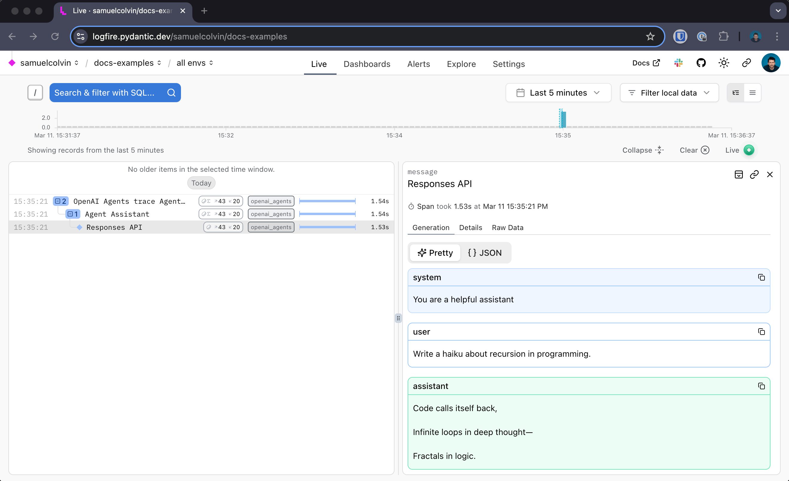
Task: Click the duration bar of the Responses API span
Action: point(327,227)
